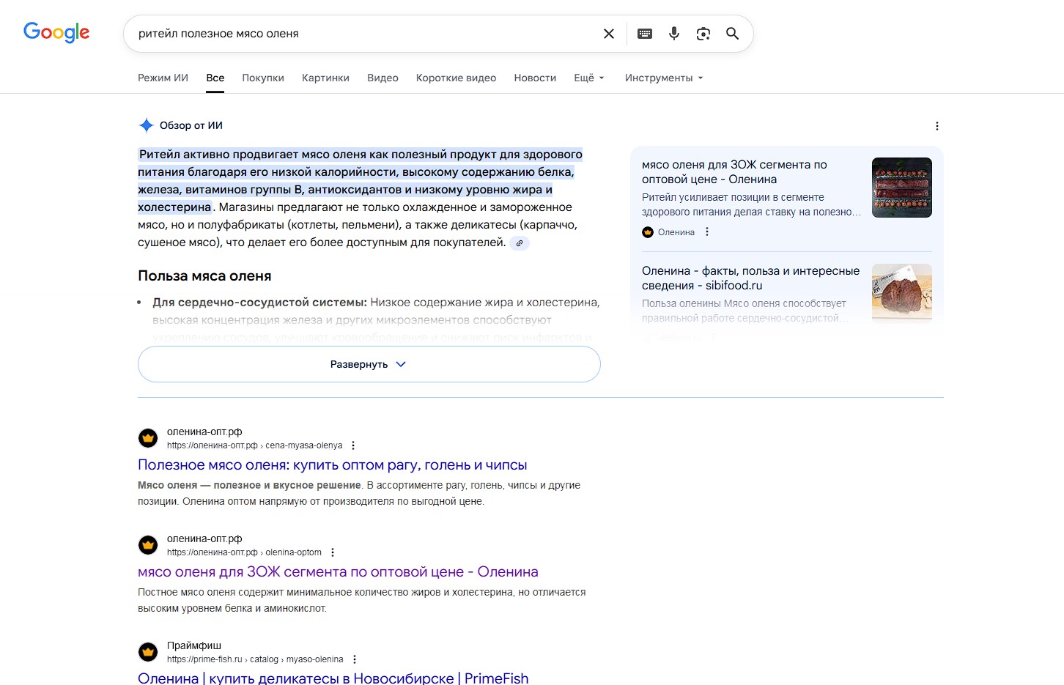Open AI overview three-dot options menu
The height and width of the screenshot is (685, 1064).
pos(936,126)
